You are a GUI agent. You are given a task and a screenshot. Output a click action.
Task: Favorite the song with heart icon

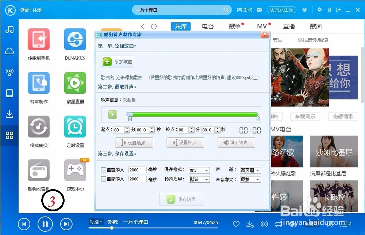pyautogui.click(x=236, y=224)
